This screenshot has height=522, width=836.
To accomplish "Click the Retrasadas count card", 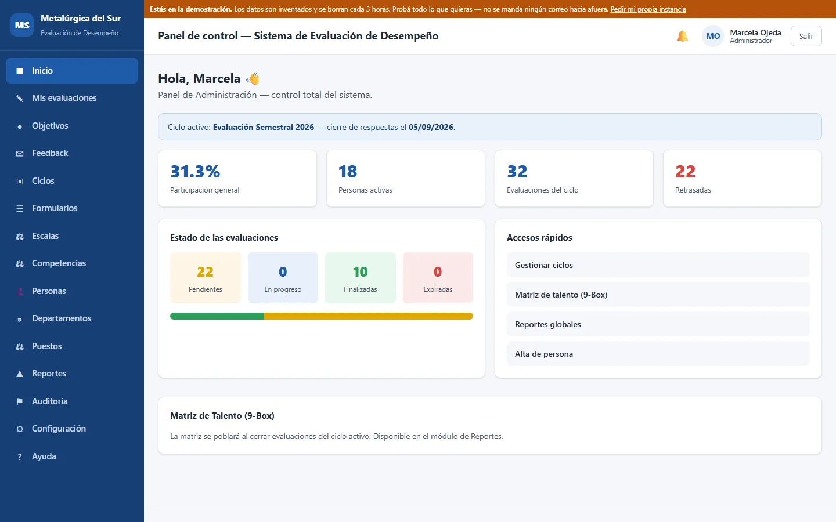I will point(743,179).
